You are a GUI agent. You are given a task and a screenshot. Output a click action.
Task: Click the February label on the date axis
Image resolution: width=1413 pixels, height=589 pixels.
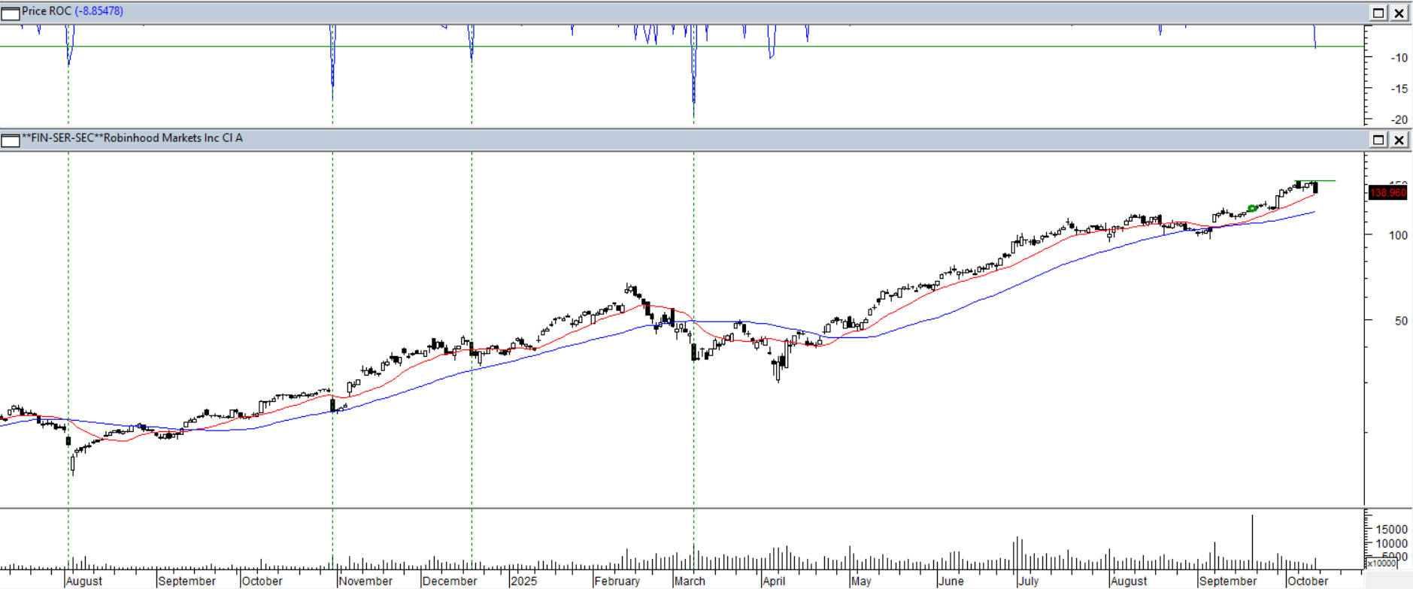pos(617,581)
